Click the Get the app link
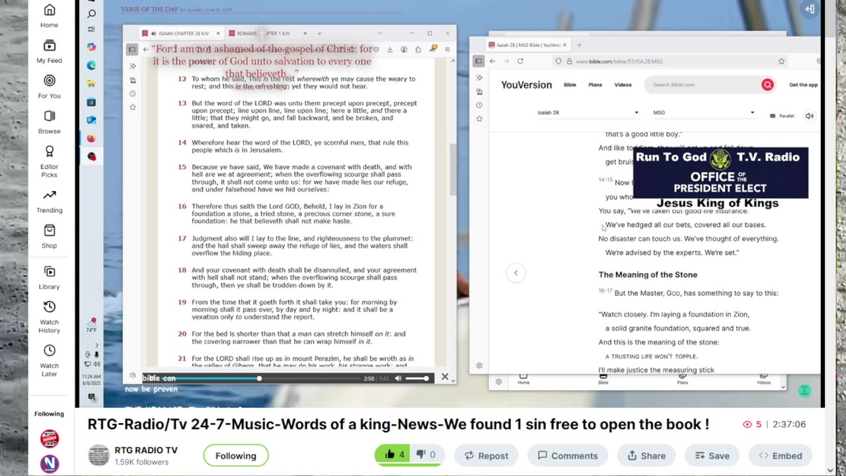This screenshot has width=846, height=476. point(803,85)
